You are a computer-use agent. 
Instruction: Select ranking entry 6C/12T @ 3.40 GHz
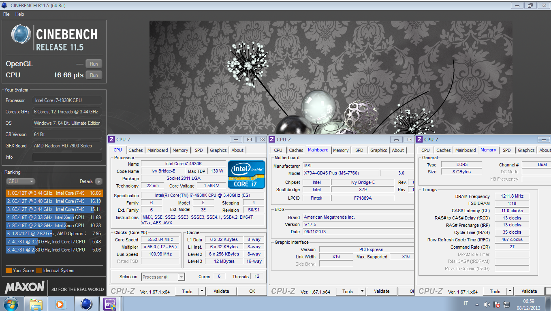tap(54, 201)
